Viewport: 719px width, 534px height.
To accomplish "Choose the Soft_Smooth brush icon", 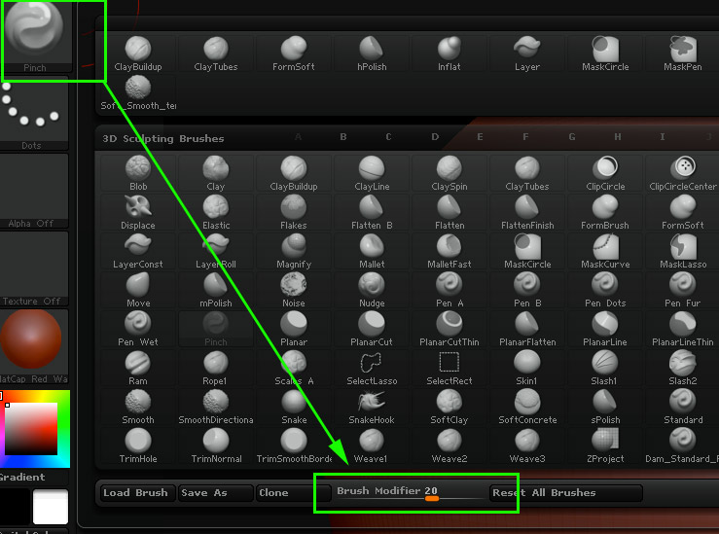I will coord(138,93).
